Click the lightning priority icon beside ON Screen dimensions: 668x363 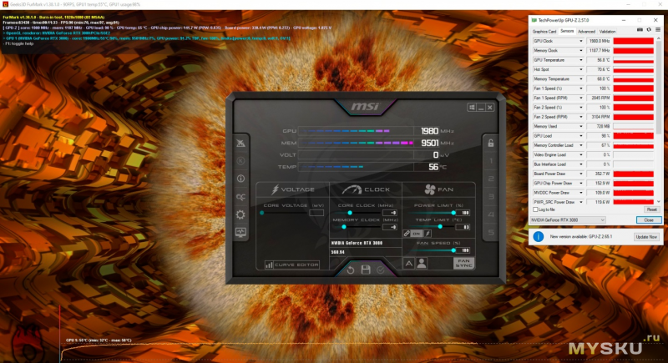(428, 234)
